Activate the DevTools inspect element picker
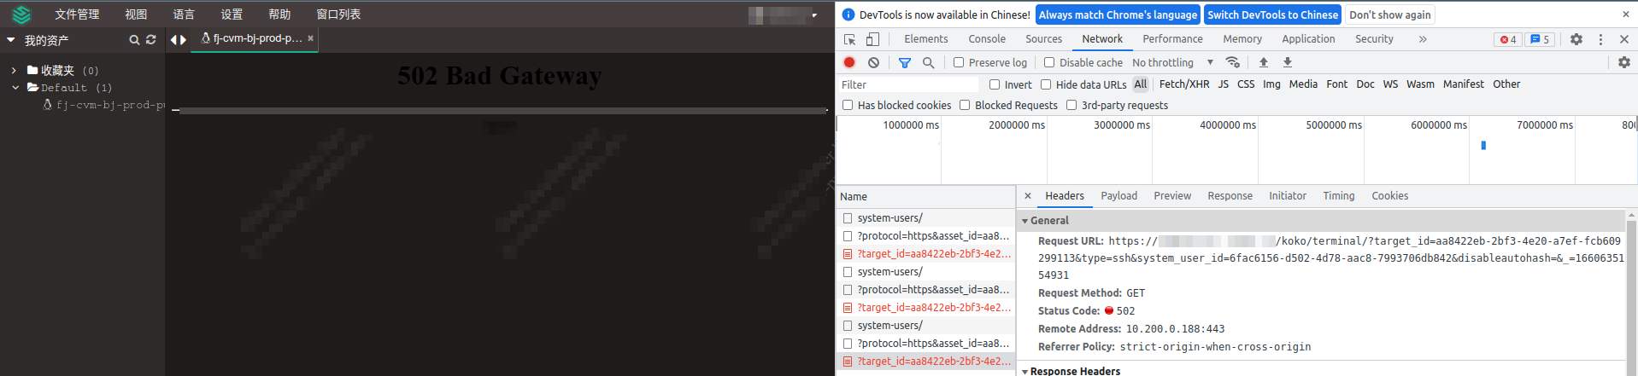 point(849,39)
